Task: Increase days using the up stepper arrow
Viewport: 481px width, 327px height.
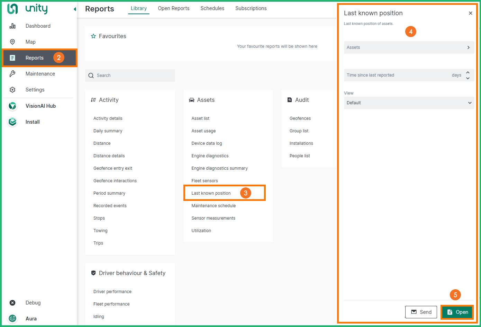Action: coord(468,73)
